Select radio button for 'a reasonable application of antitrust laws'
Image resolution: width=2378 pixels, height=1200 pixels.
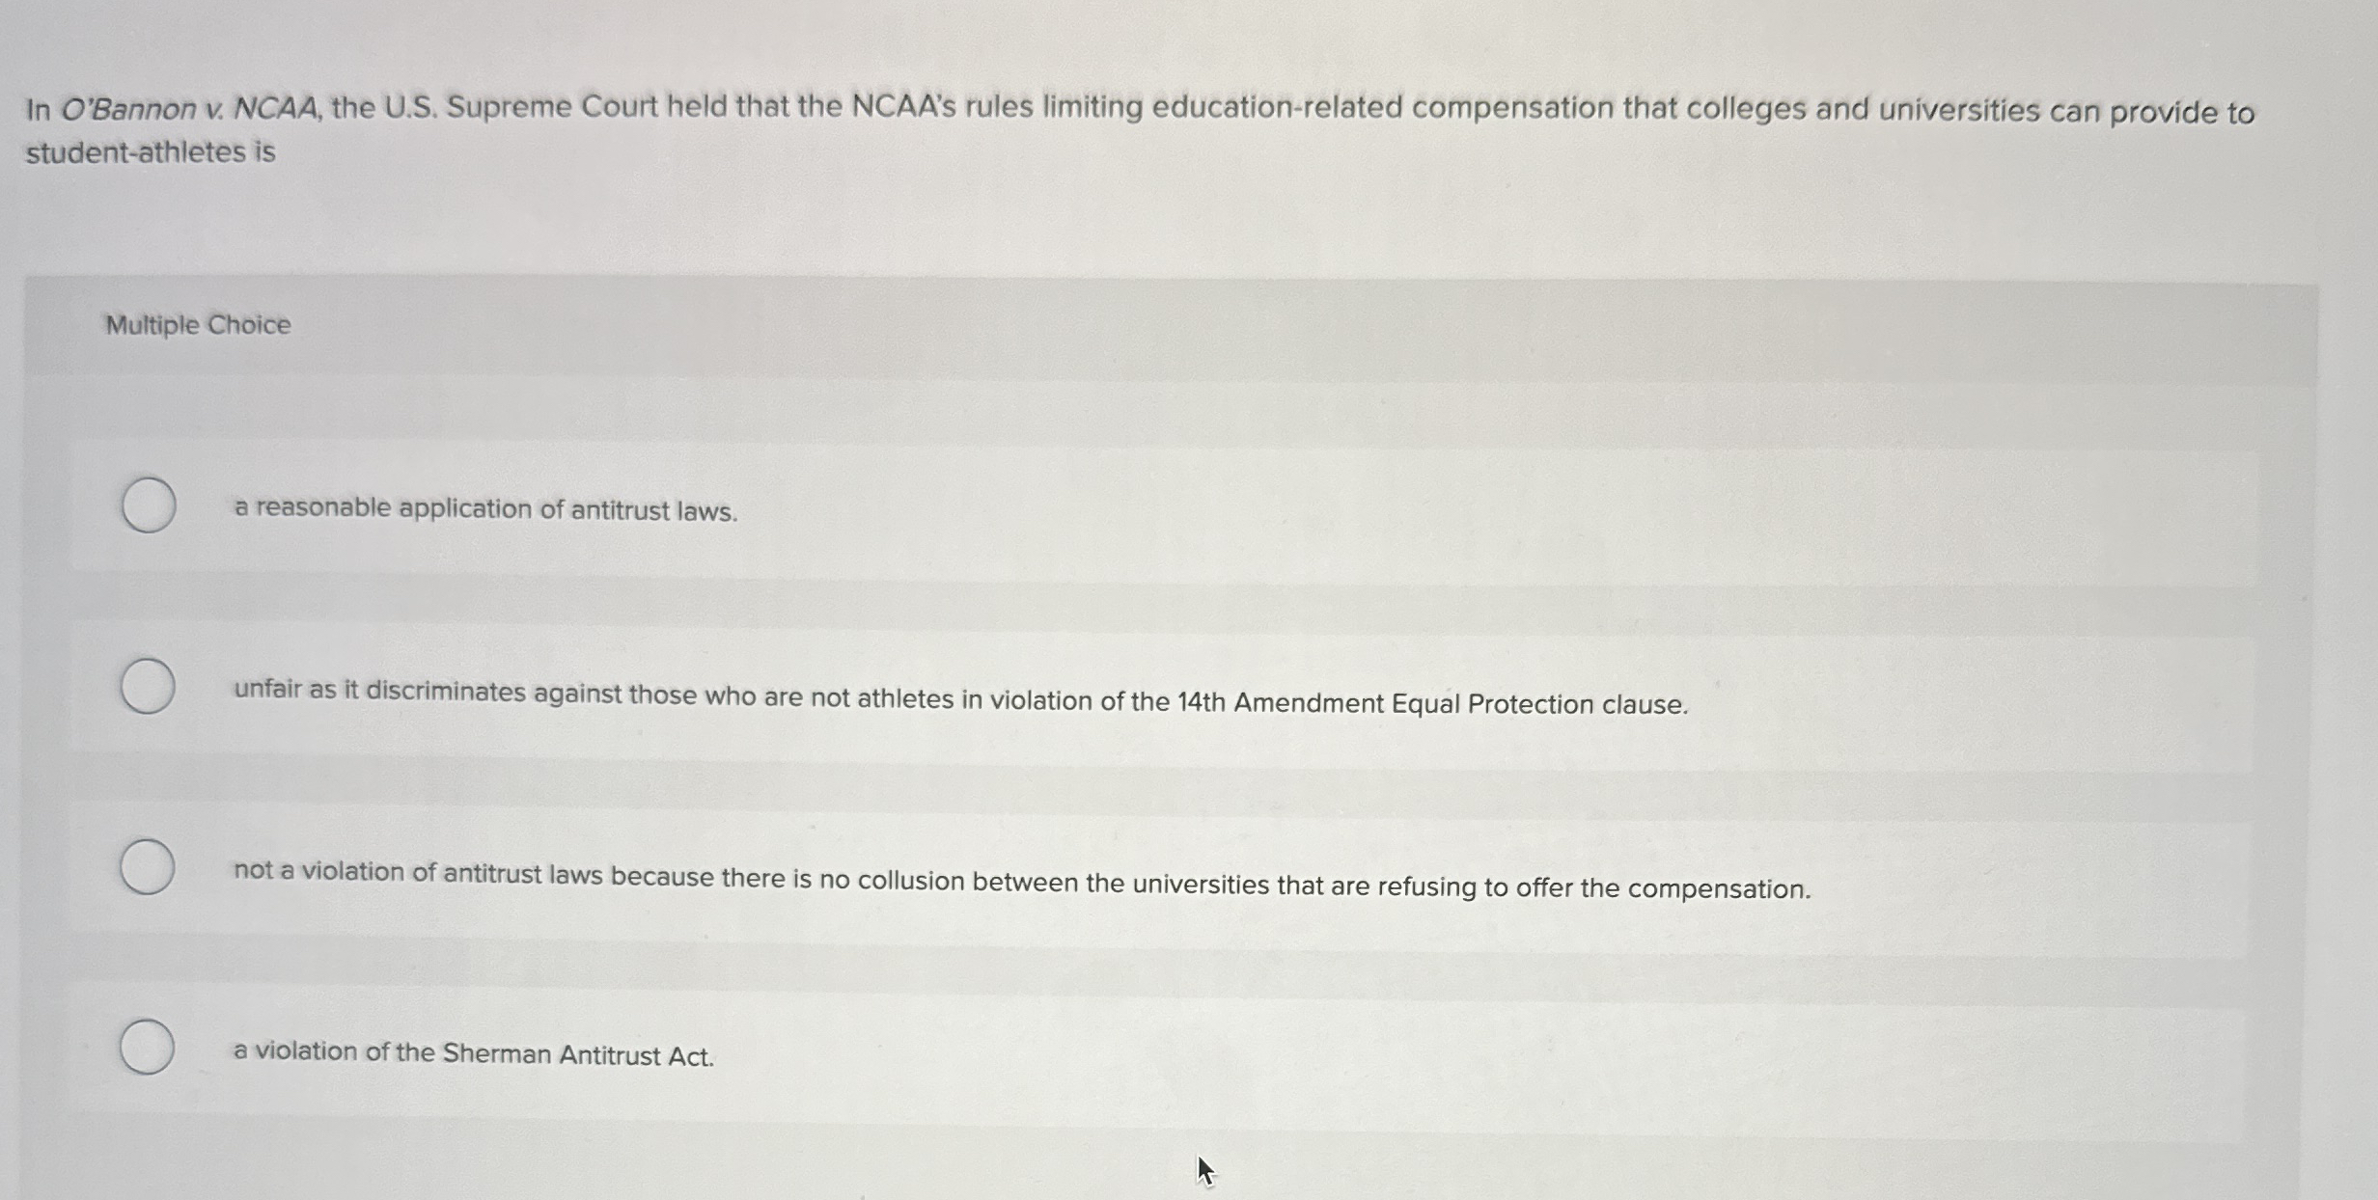point(150,505)
